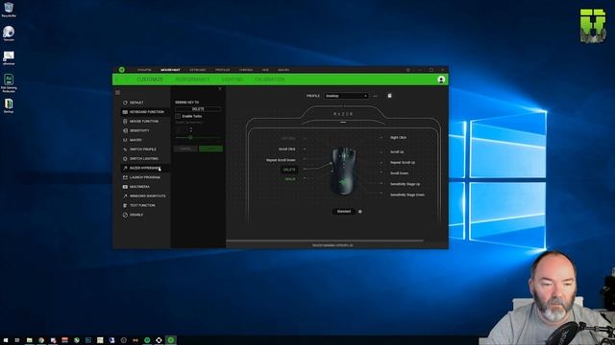
Task: Open the Macro top menu item
Action: (x=283, y=70)
